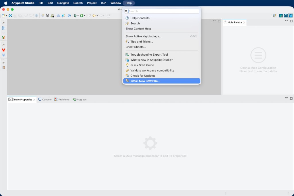
Task: Open Tips and Tricks...
Action: [x=162, y=42]
